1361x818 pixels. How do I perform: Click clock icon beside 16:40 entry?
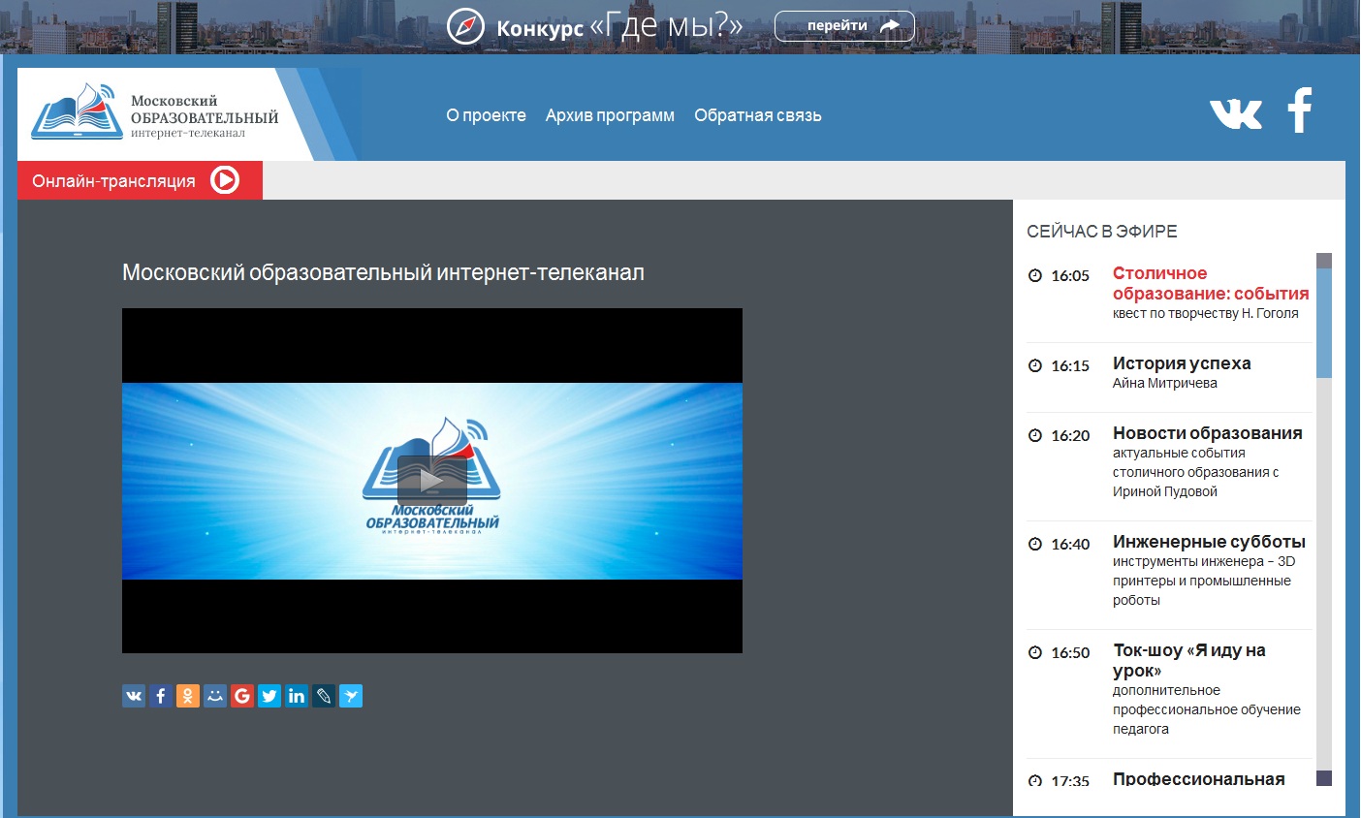pos(1034,544)
